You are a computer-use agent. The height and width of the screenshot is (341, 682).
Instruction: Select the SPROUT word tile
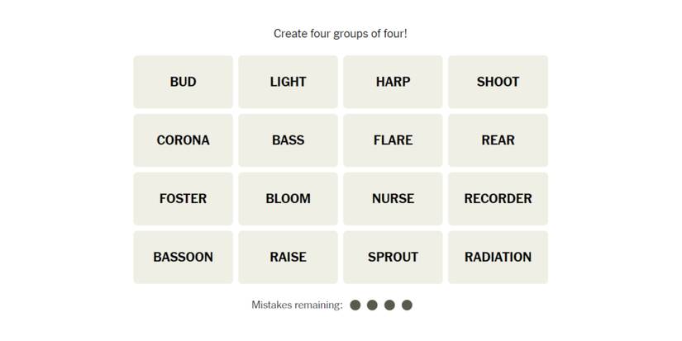pos(393,258)
